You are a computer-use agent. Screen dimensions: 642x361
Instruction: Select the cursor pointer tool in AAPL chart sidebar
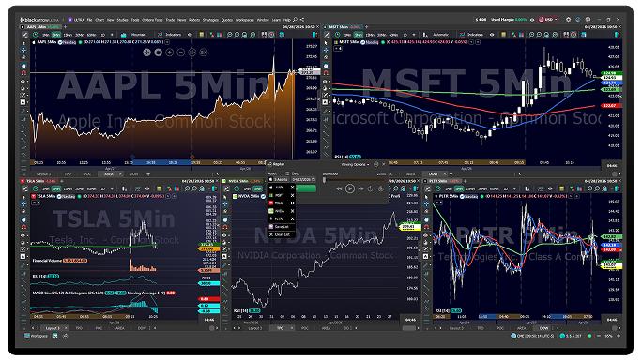pos(23,42)
